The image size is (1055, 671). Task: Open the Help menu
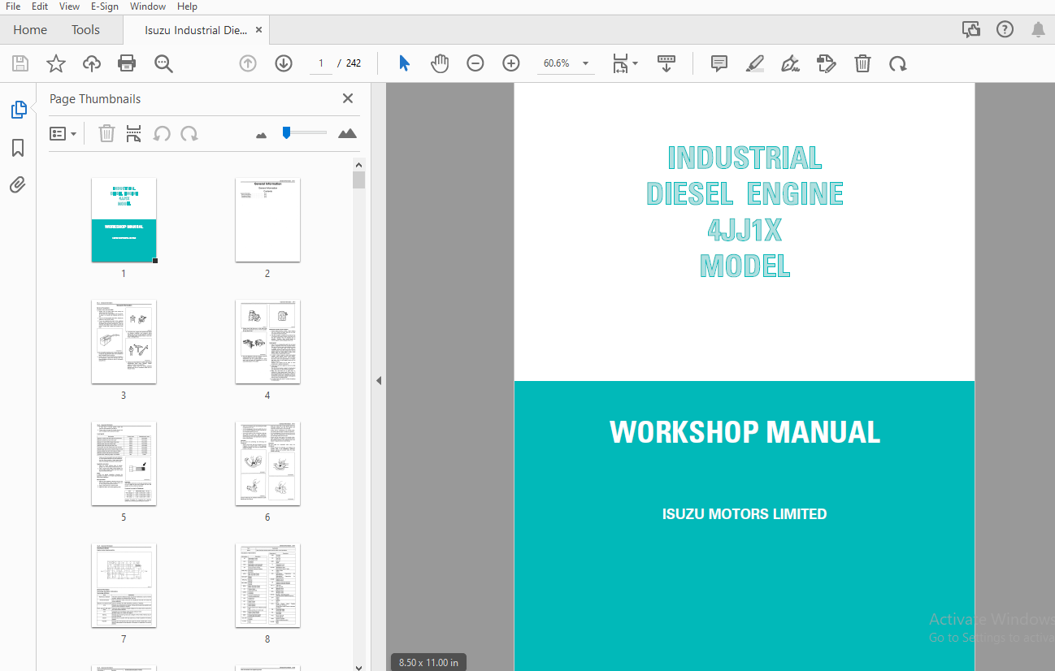click(187, 6)
